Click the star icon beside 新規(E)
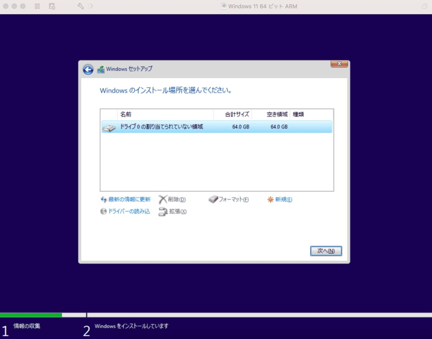The width and height of the screenshot is (432, 339). [x=270, y=199]
